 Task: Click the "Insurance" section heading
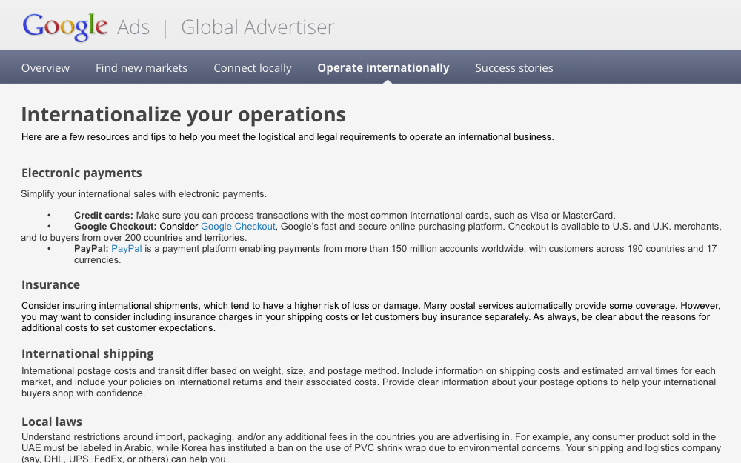(50, 284)
